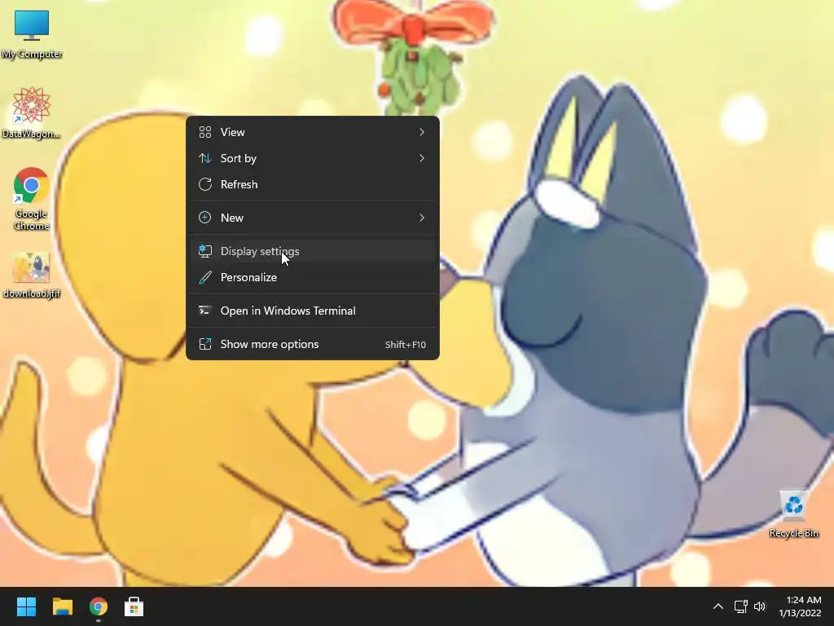This screenshot has width=834, height=626.
Task: Open Microsoft Store from taskbar
Action: pyautogui.click(x=134, y=606)
